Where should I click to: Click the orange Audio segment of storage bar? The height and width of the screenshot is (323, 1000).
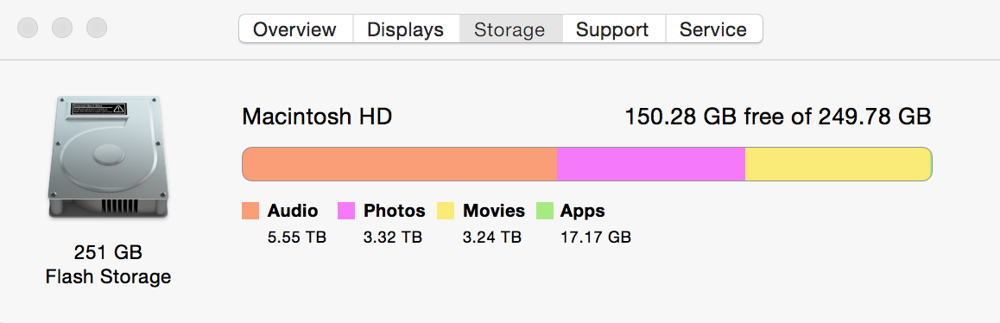click(x=400, y=164)
